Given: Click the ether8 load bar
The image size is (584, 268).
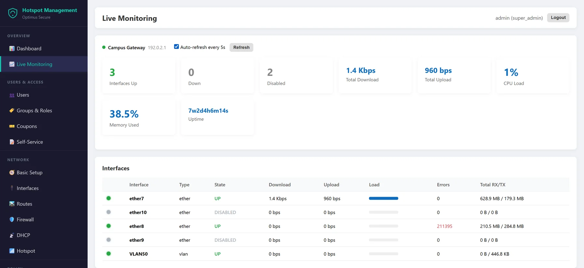Looking at the screenshot, I should pyautogui.click(x=383, y=226).
